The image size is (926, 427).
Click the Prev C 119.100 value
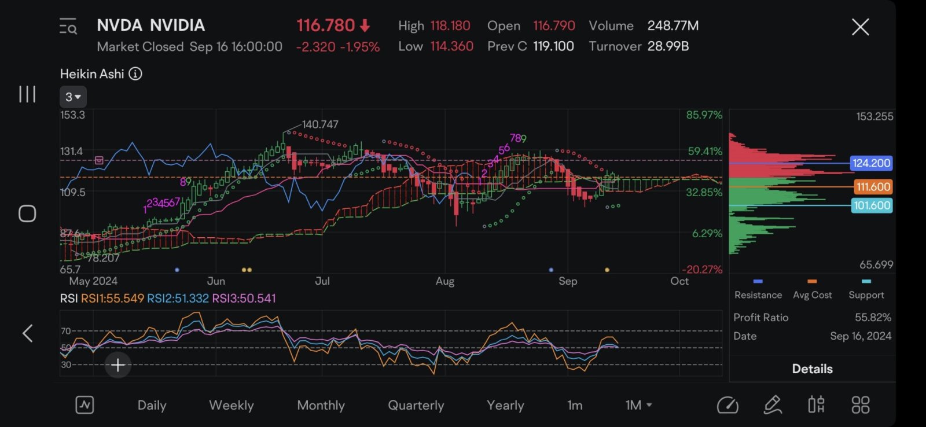point(553,46)
